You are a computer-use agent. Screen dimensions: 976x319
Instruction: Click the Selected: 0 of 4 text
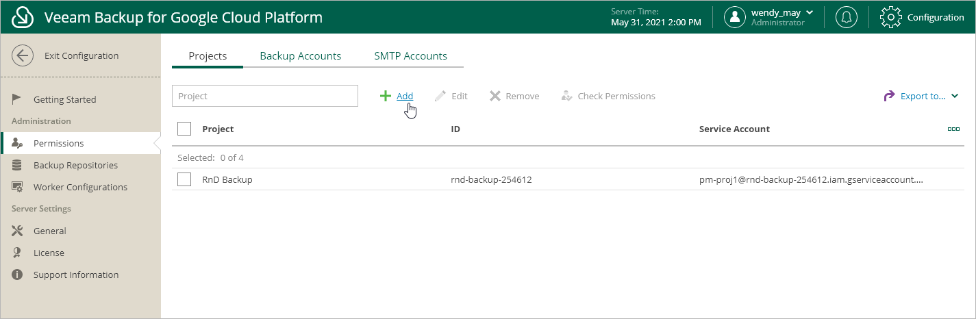210,157
